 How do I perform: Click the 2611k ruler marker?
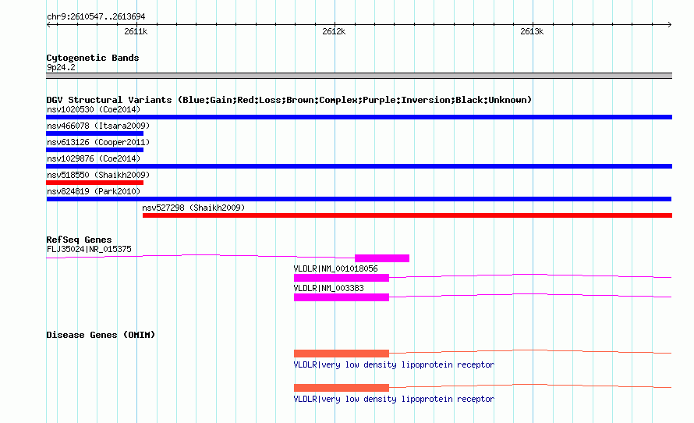[136, 31]
